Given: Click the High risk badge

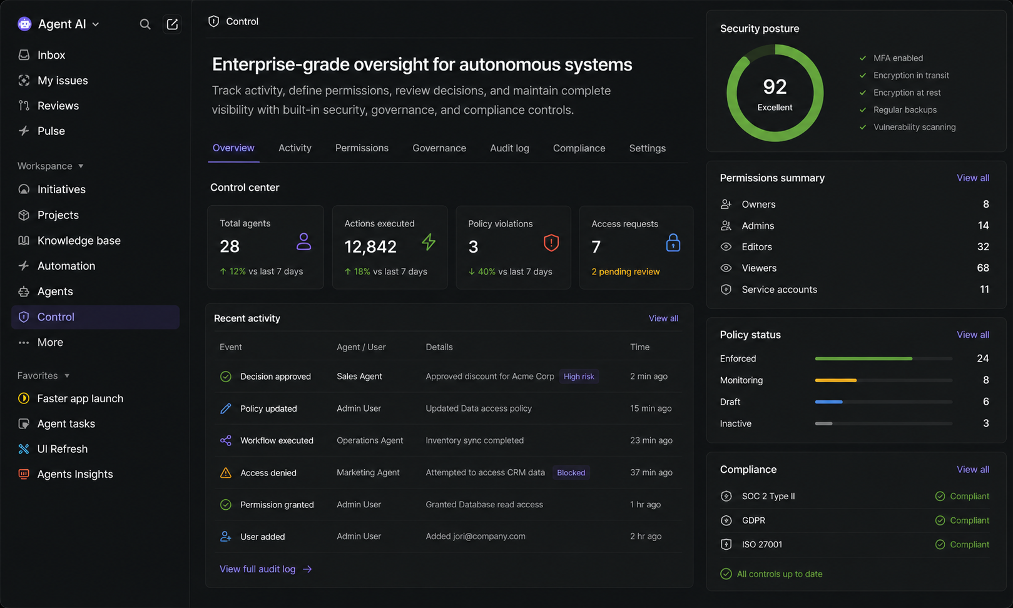Looking at the screenshot, I should [x=579, y=377].
